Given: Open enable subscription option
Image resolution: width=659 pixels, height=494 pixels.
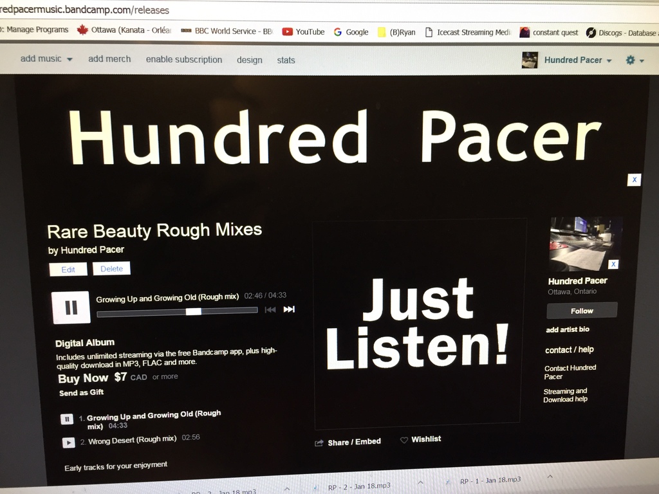Looking at the screenshot, I should pos(183,60).
